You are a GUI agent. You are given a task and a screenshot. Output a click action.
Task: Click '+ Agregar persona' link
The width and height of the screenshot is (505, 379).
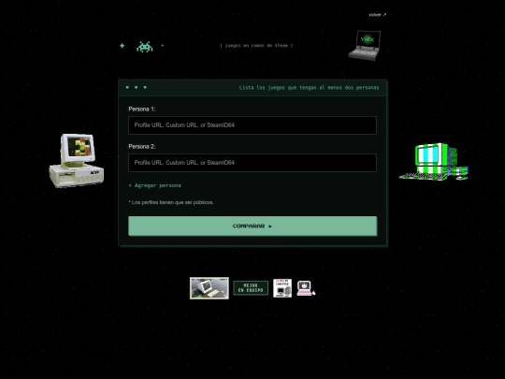tap(155, 185)
